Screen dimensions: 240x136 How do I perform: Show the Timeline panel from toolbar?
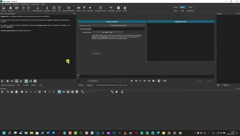pos(79,9)
